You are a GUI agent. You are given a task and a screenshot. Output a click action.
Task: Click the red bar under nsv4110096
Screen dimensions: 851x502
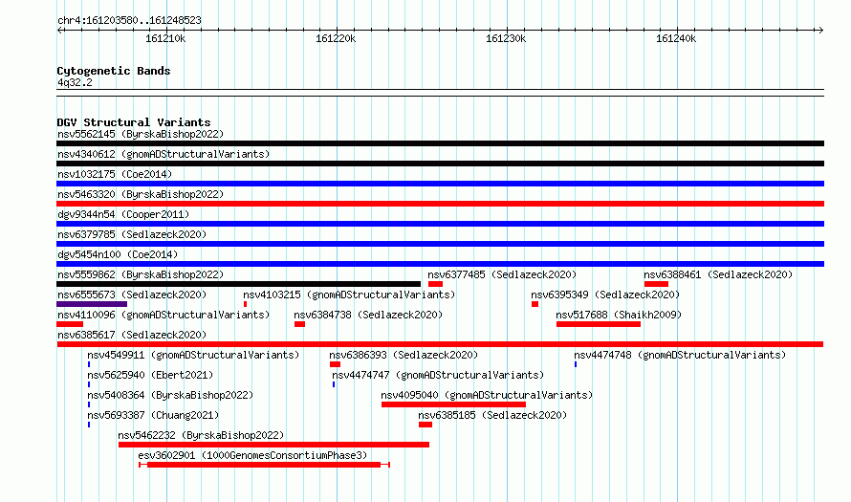(70, 324)
